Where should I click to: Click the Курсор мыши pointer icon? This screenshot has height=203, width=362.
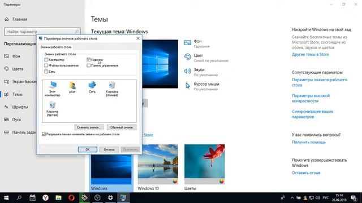(187, 86)
